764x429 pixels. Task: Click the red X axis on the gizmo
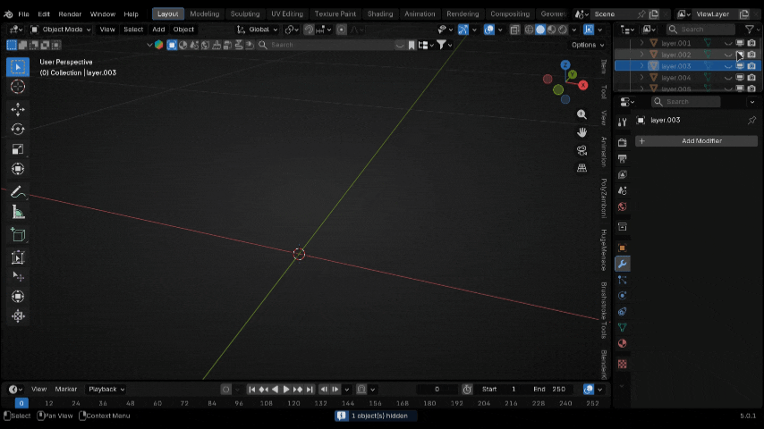coord(583,85)
